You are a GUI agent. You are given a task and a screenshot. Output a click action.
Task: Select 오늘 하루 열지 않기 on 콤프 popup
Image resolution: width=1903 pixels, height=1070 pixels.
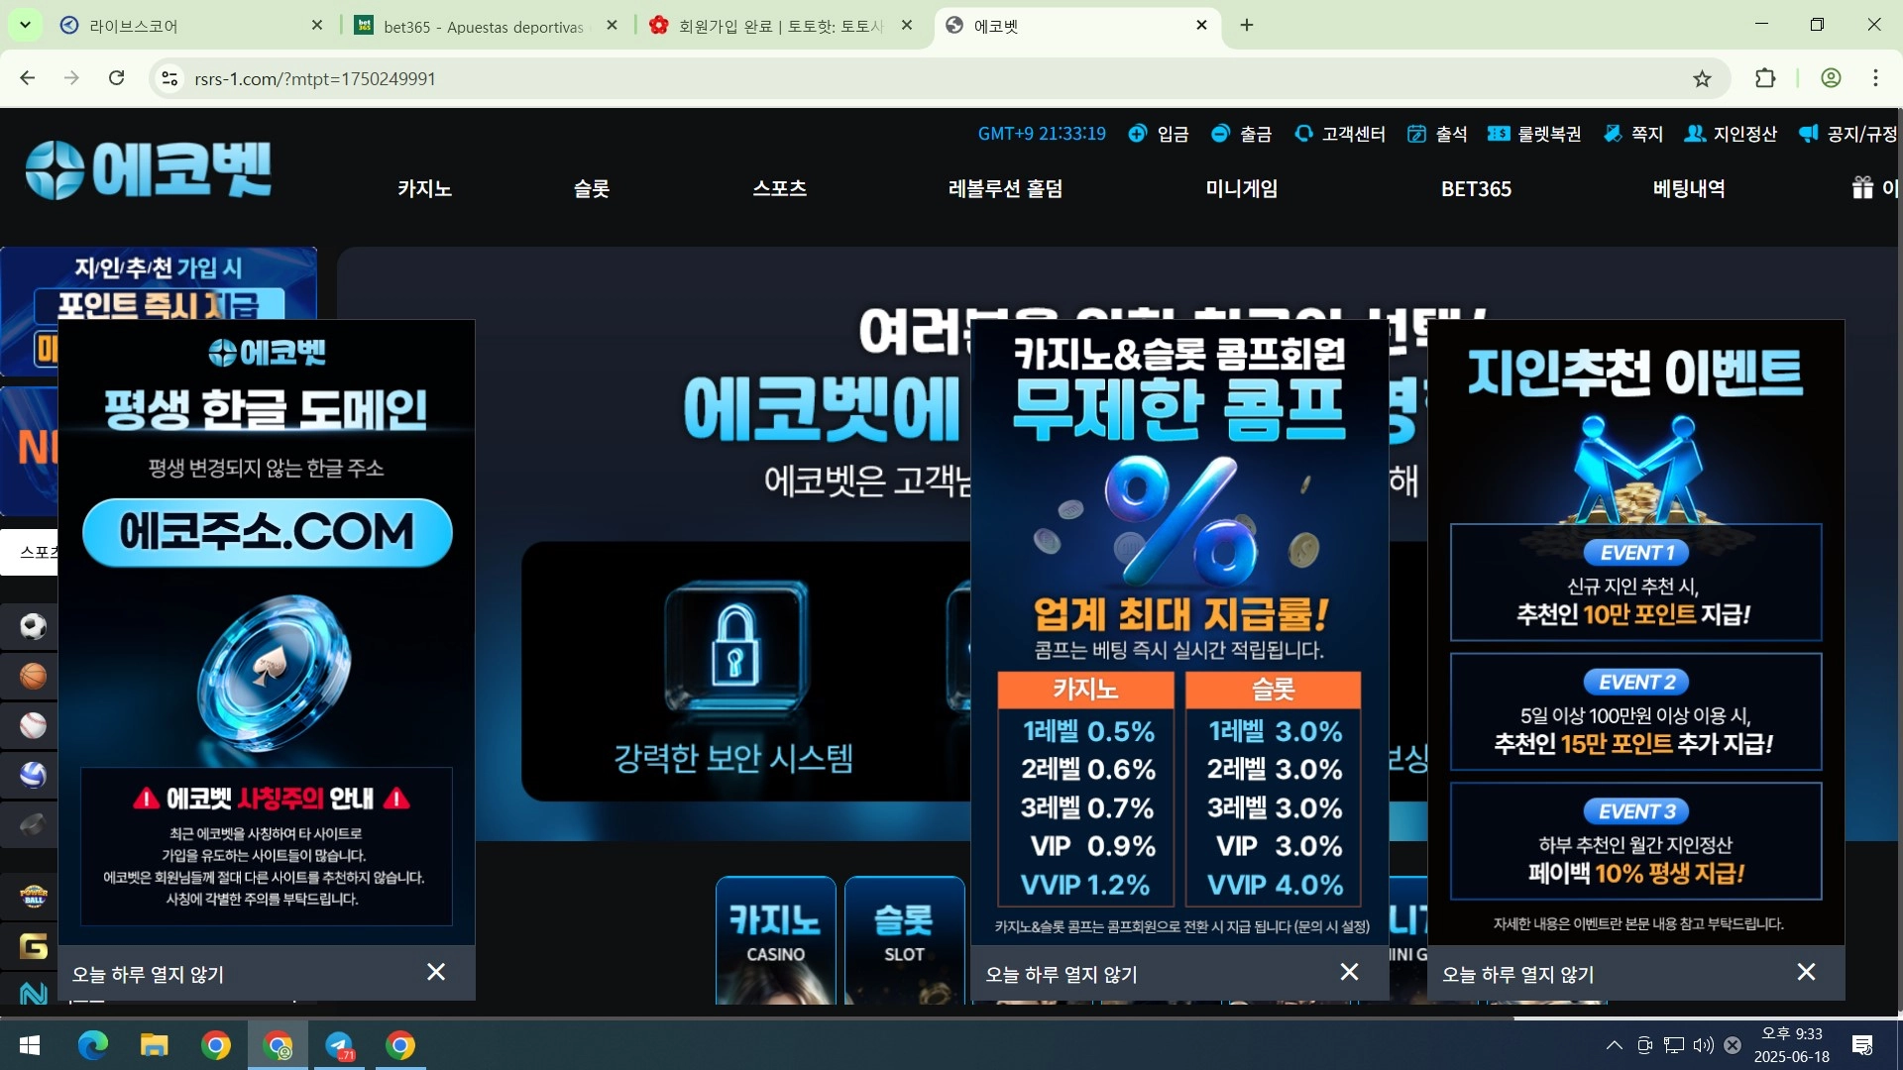click(1062, 974)
